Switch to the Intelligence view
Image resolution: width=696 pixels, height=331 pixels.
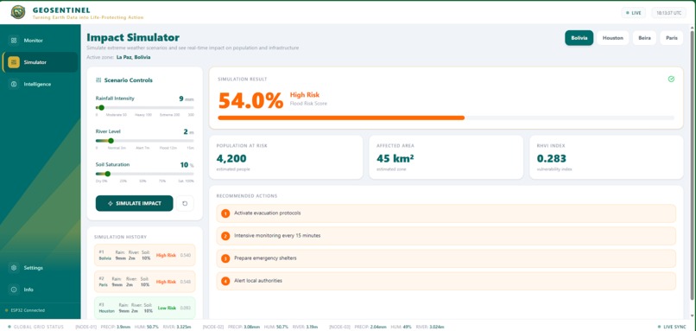40,84
